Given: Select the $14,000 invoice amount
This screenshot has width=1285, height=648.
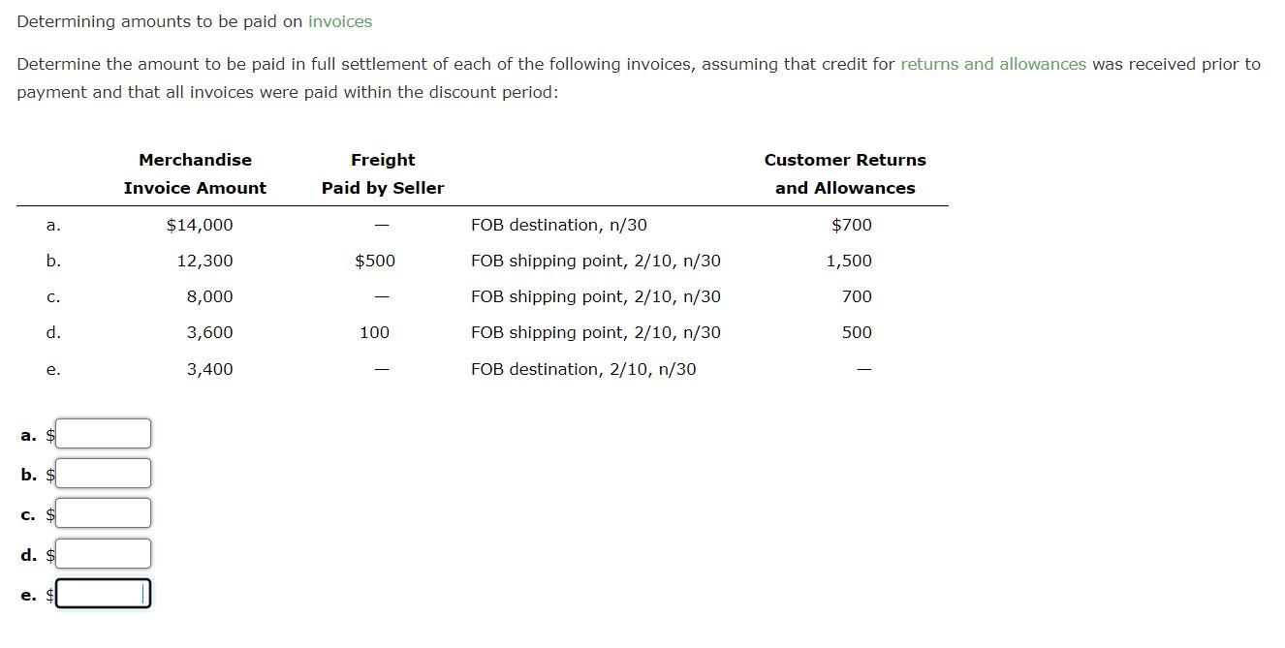Looking at the screenshot, I should [200, 224].
